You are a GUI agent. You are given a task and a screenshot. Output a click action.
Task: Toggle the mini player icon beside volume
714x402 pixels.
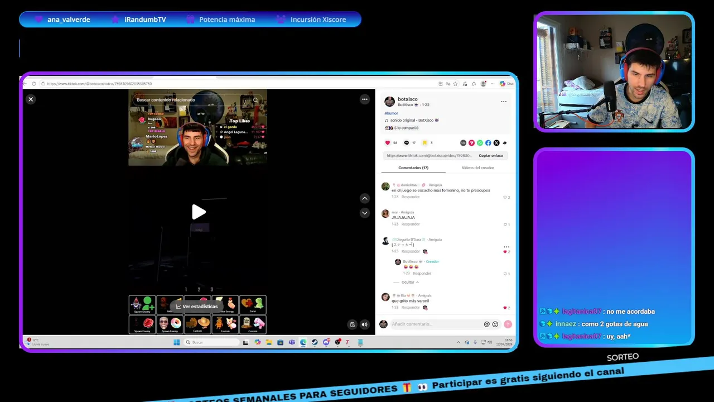353,324
